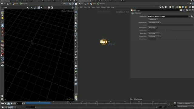Jump to last frame in playbar

[x=15, y=103]
